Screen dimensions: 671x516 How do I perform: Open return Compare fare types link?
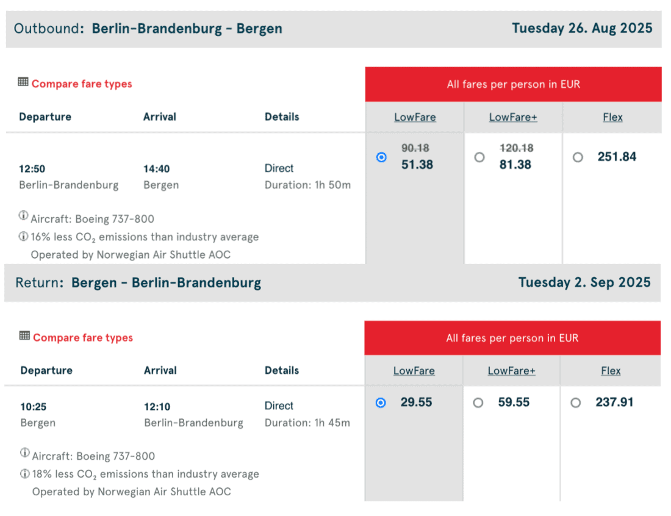83,338
